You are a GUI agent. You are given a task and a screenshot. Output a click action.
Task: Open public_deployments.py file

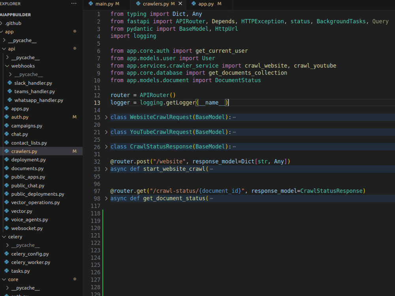click(x=38, y=194)
